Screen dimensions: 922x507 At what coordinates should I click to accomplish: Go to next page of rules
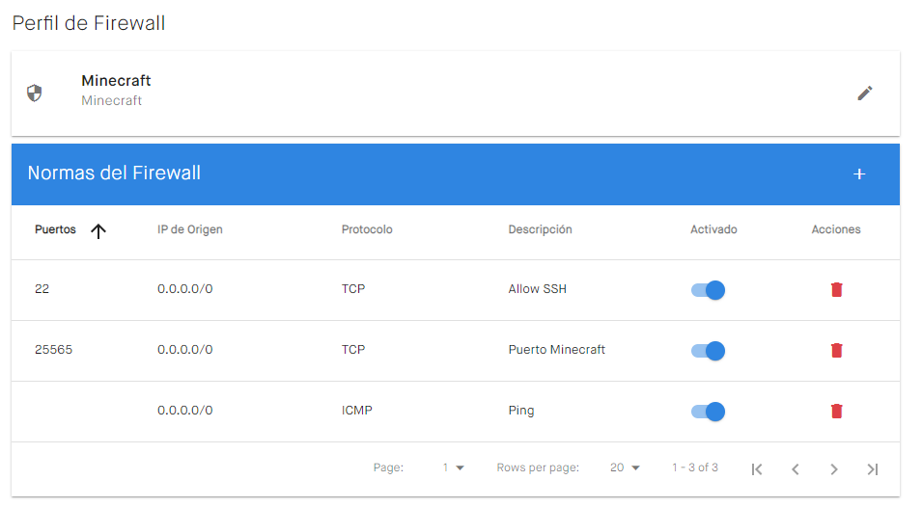coord(834,468)
